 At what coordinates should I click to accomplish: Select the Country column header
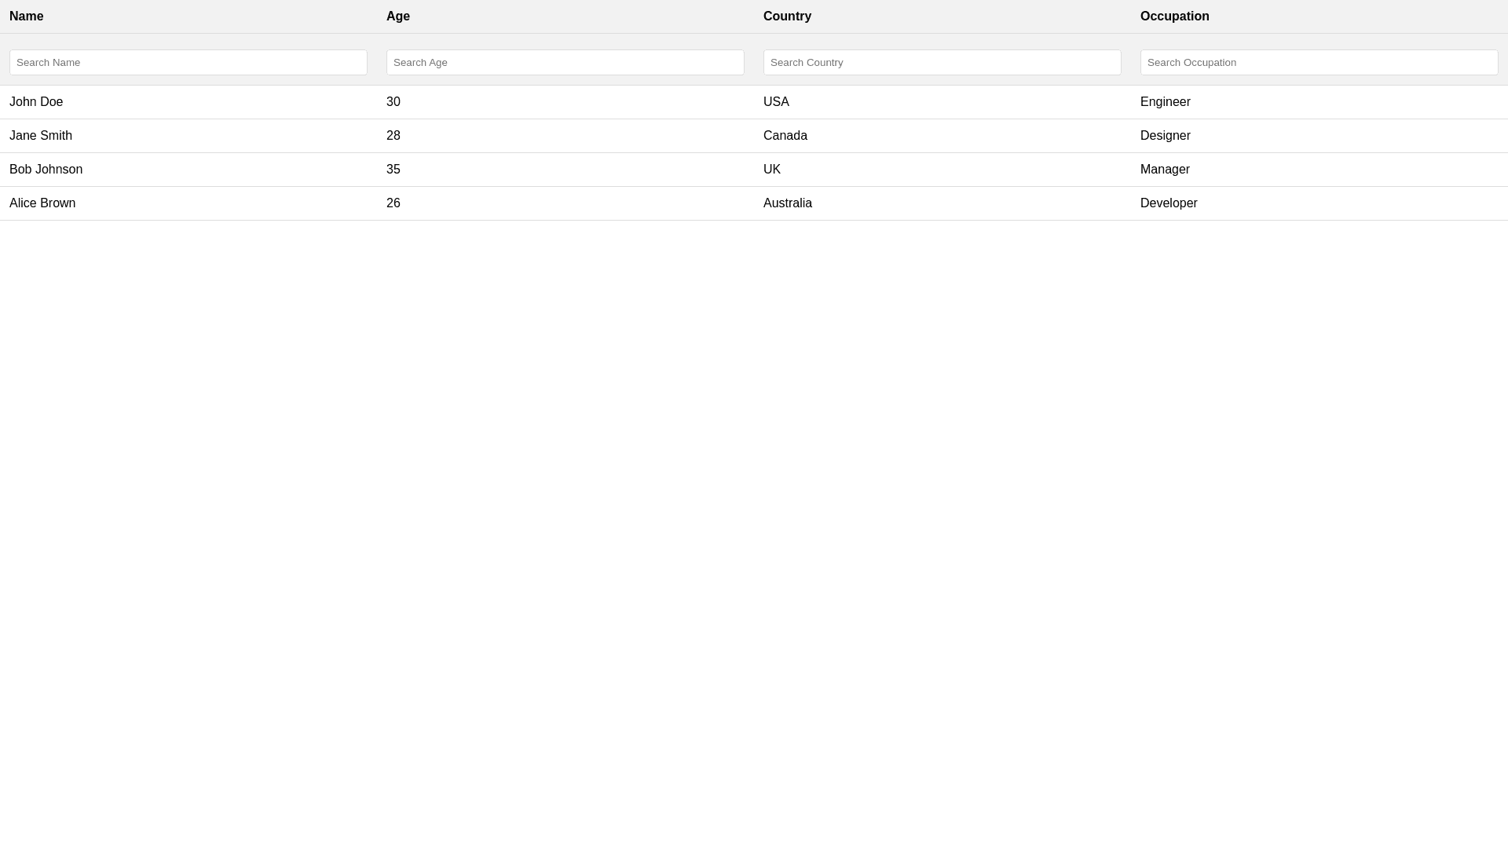[787, 16]
